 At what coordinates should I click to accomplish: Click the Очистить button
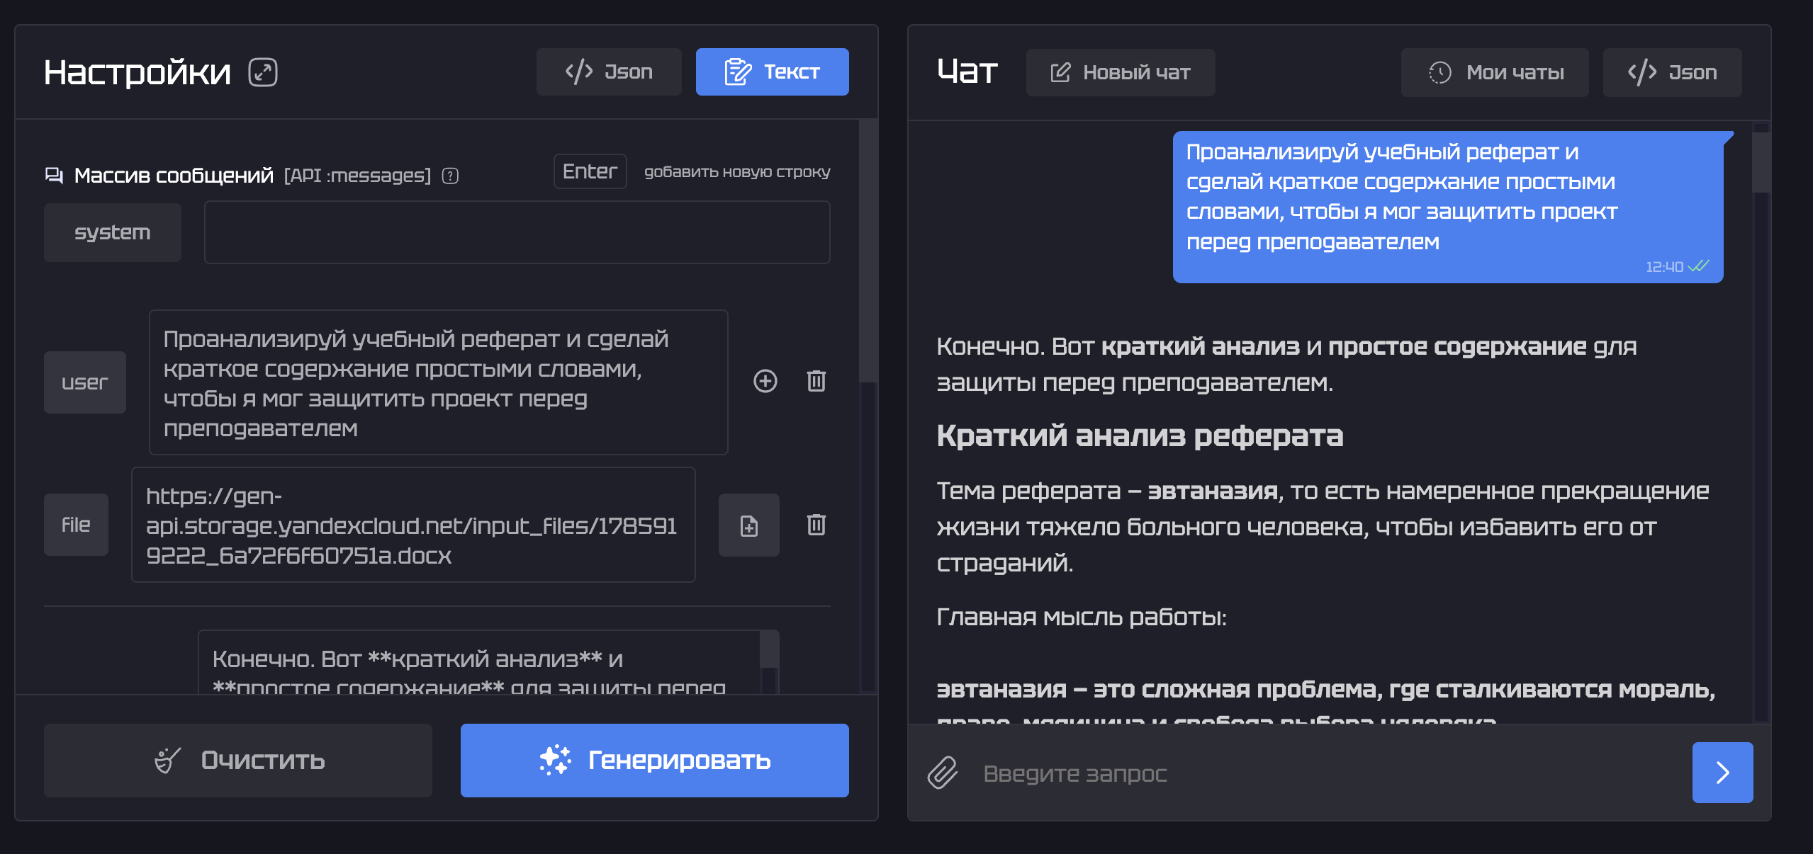[238, 760]
